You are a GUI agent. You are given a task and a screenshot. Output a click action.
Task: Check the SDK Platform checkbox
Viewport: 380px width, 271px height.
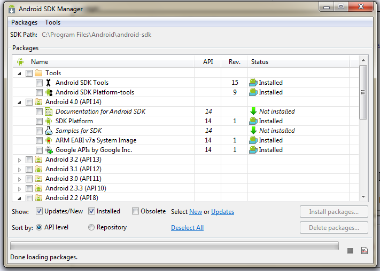(39, 121)
